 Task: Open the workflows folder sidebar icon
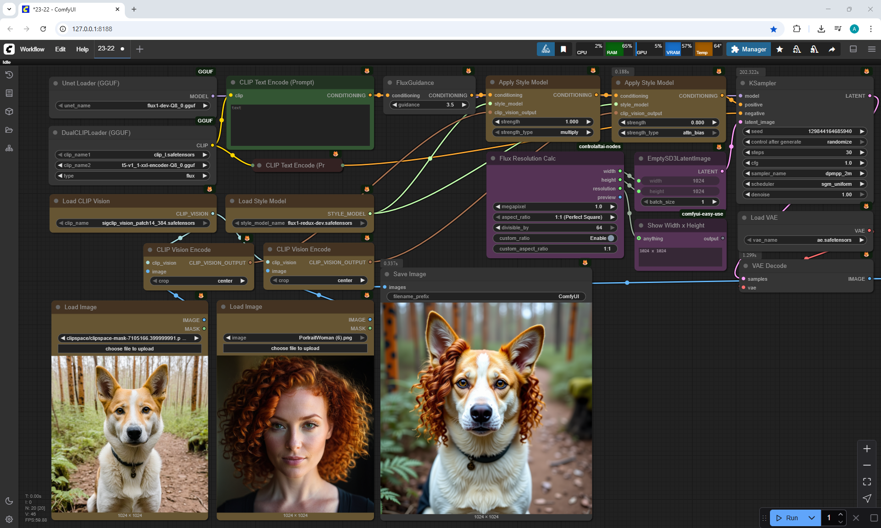(x=9, y=130)
